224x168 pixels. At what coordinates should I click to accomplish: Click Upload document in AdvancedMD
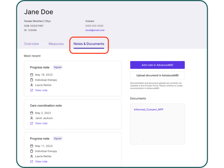[x=157, y=75]
